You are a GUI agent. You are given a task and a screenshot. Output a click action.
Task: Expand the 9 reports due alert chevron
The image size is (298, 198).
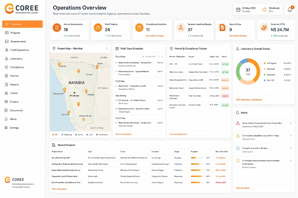(x=291, y=148)
